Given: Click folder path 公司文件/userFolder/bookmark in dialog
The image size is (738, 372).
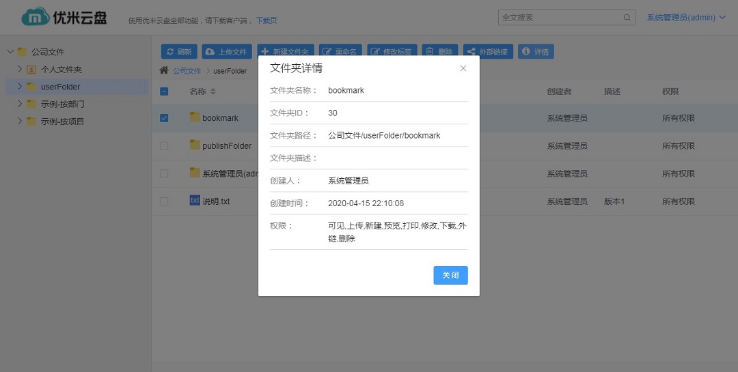Looking at the screenshot, I should [384, 135].
